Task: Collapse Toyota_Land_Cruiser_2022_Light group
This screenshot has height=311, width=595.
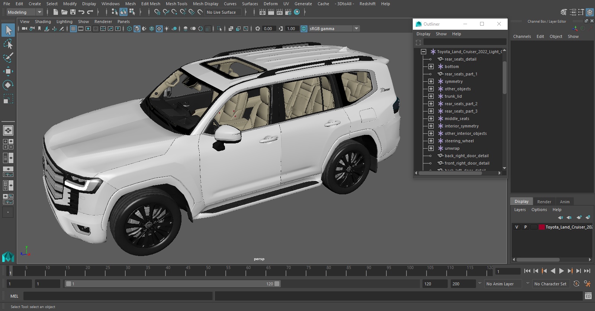Action: pos(423,52)
